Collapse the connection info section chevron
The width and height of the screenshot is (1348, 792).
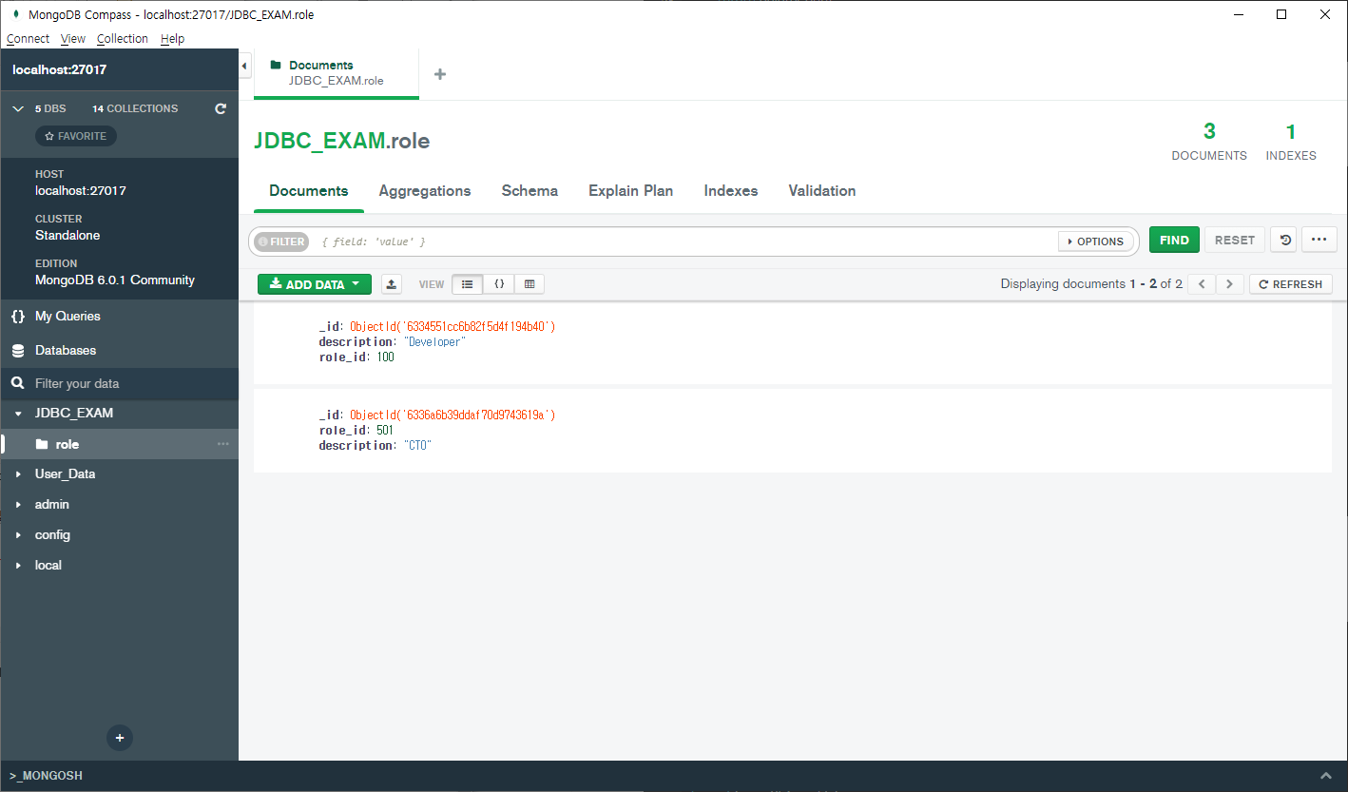click(x=18, y=109)
